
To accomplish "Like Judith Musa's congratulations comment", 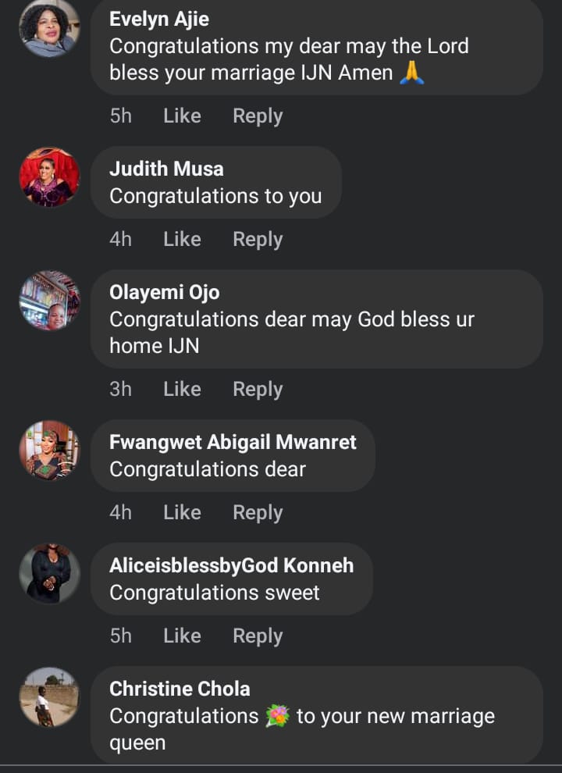I will click(x=182, y=240).
